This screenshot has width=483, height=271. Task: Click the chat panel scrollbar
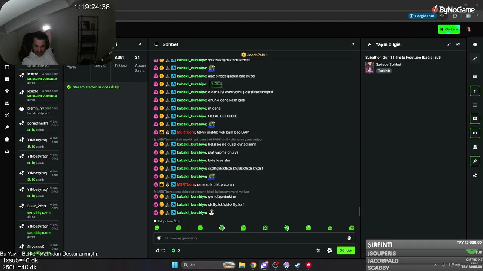[x=360, y=212]
